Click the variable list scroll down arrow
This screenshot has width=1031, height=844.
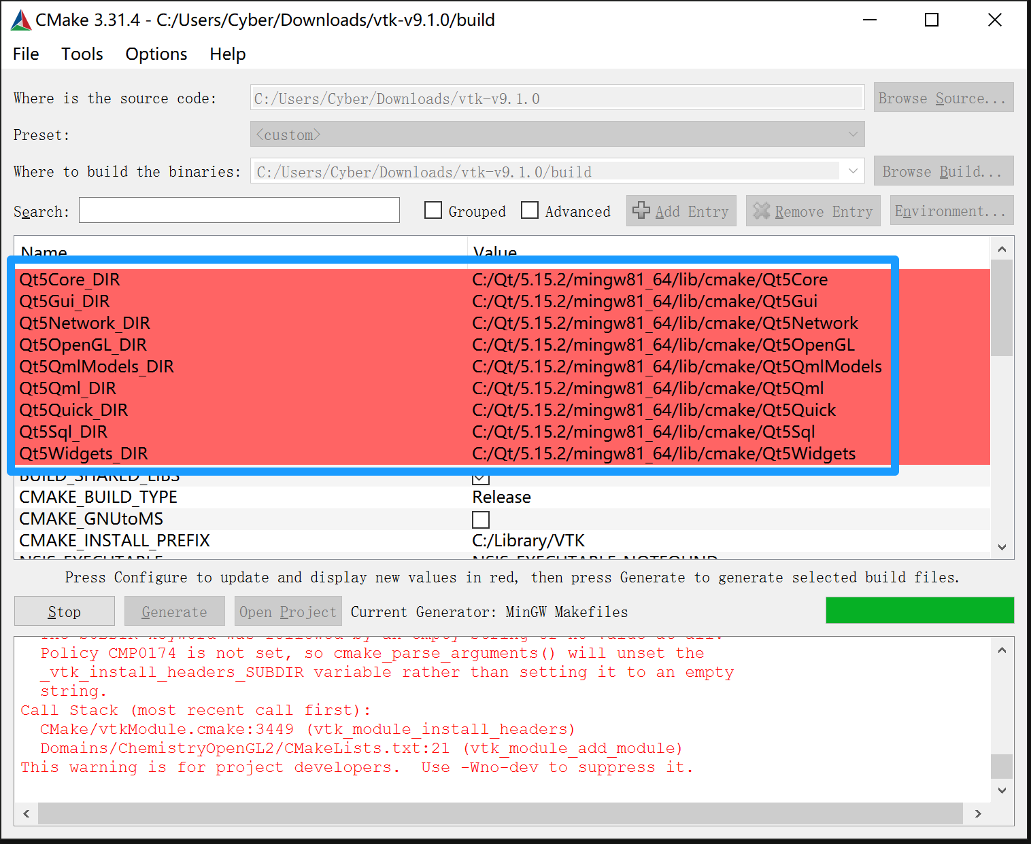click(1002, 547)
